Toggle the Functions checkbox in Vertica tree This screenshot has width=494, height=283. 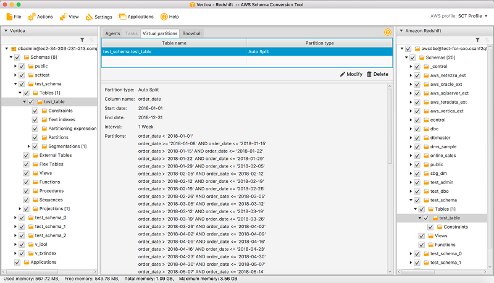click(x=26, y=182)
